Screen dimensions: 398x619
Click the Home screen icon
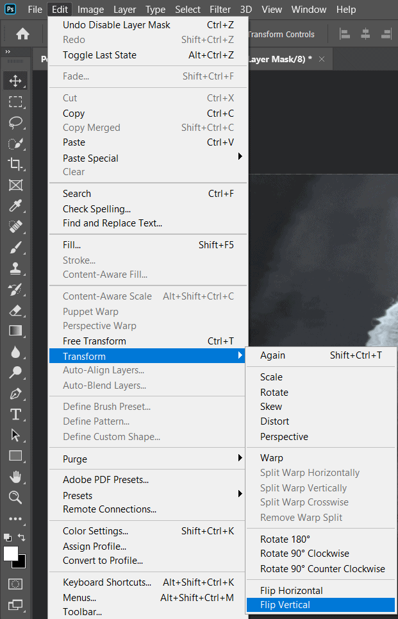click(x=22, y=35)
